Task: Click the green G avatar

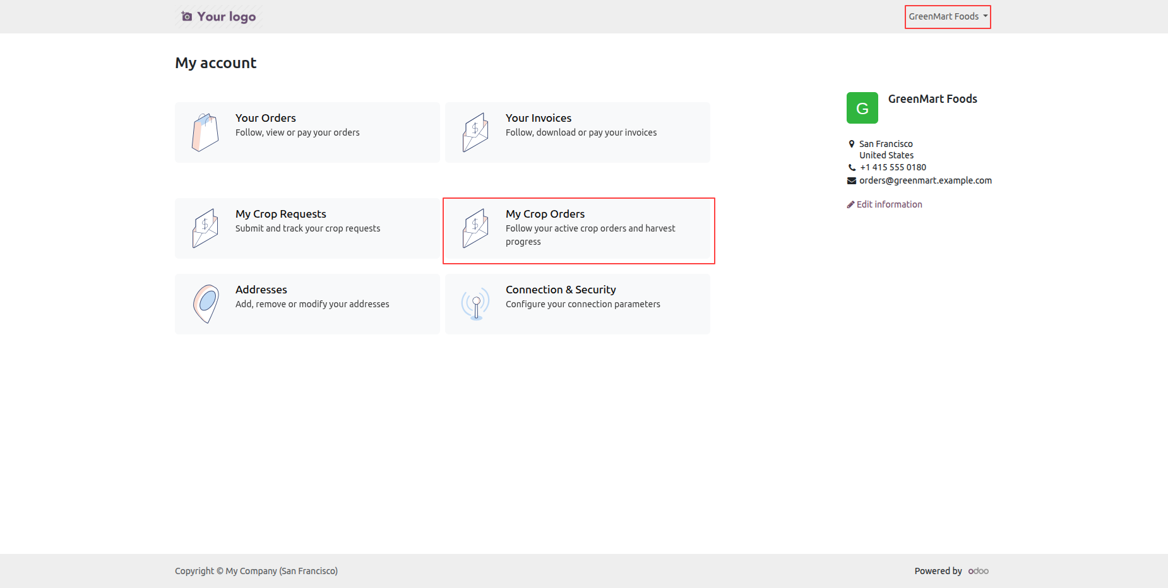Action: click(862, 108)
